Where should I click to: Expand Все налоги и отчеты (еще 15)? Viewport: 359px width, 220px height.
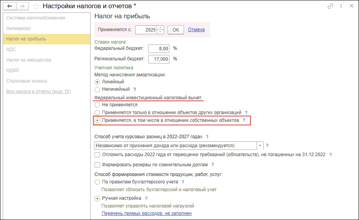click(38, 92)
